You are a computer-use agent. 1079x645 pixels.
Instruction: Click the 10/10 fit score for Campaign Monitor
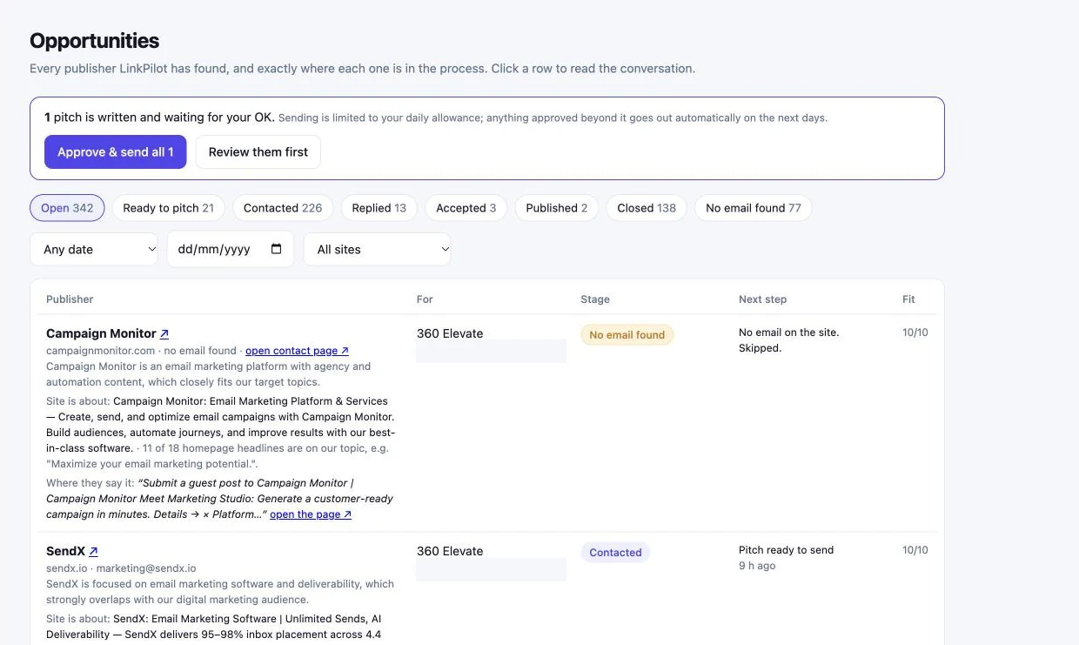(x=915, y=333)
